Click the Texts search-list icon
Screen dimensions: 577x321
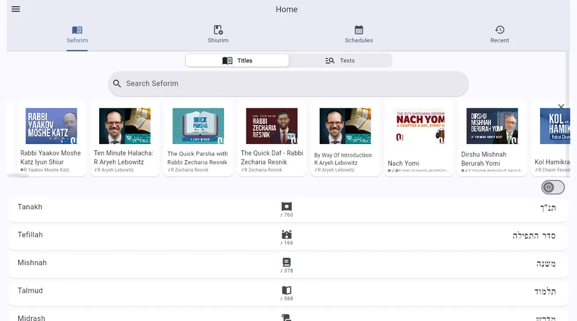coord(329,61)
